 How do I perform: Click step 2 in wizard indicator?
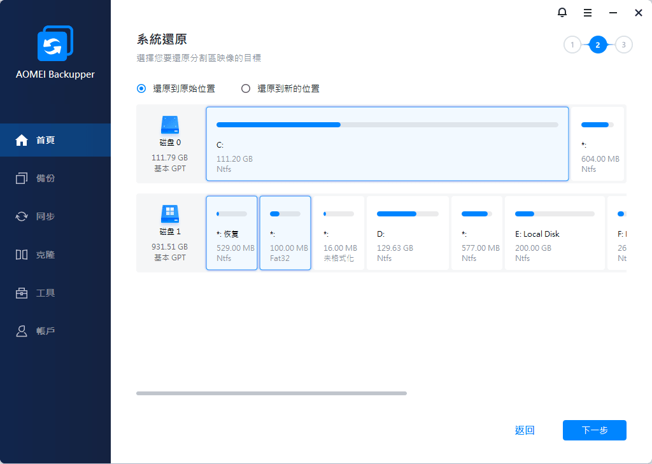(x=598, y=45)
